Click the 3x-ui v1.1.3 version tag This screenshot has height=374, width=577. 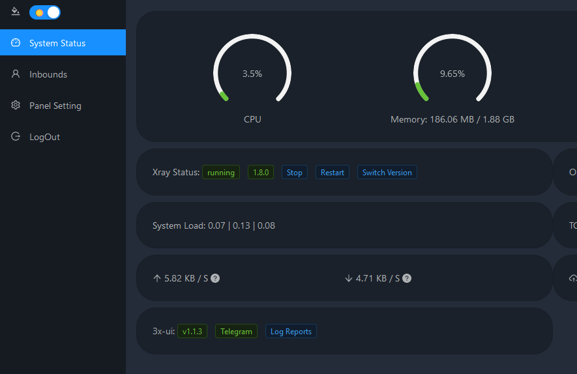point(192,332)
